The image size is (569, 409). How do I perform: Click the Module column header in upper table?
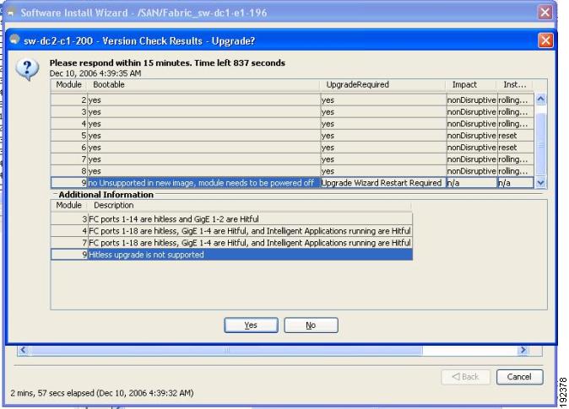[x=68, y=84]
